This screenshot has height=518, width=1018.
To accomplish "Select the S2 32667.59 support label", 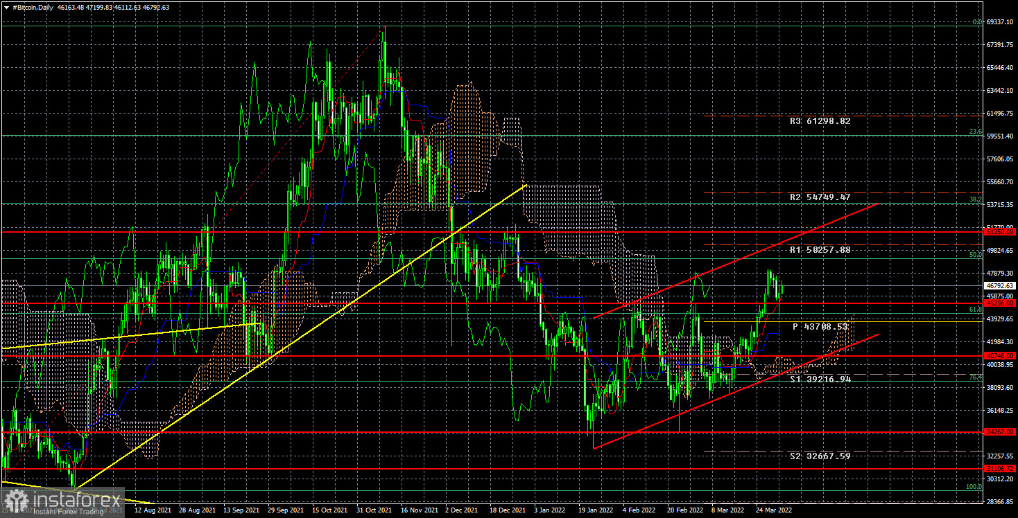I will point(820,456).
